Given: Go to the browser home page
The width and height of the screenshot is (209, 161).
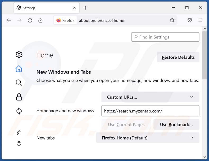Looking at the screenshot, I should pyautogui.click(x=40, y=20).
